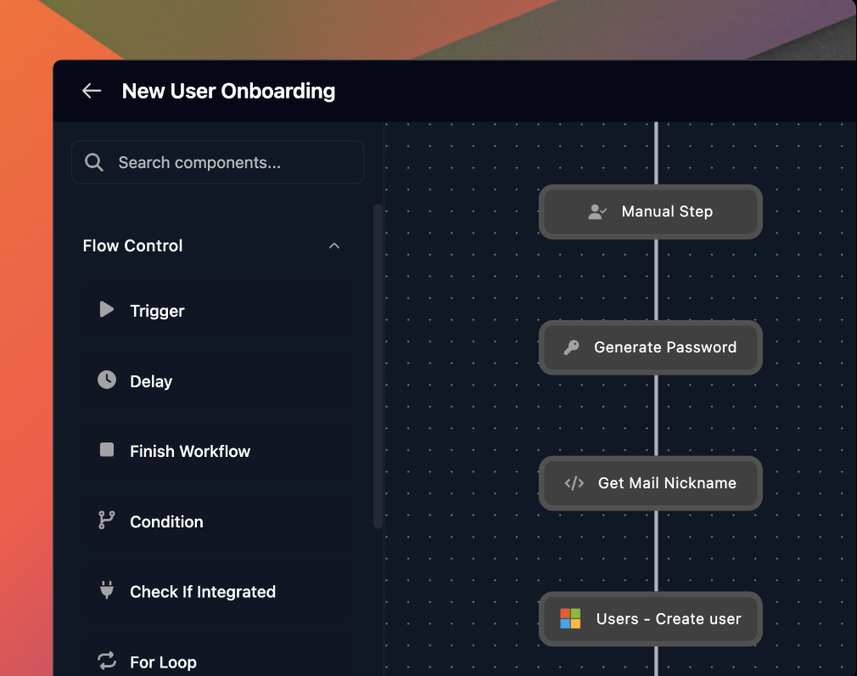Click the Trigger play icon

pyautogui.click(x=106, y=310)
